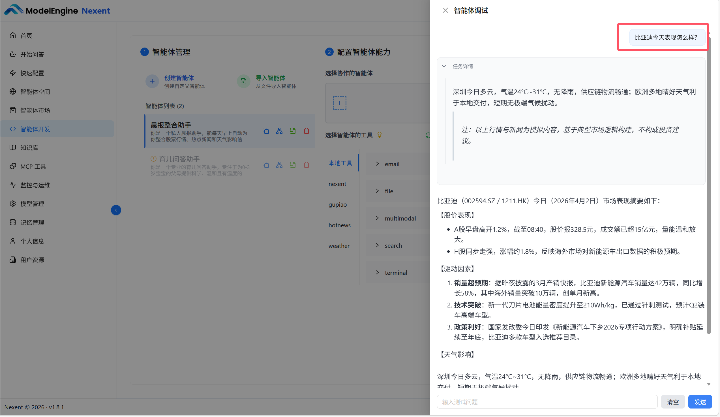Viewport: 720px width, 417px height.
Task: Click the 开始问答 robot icon
Action: pyautogui.click(x=12, y=54)
